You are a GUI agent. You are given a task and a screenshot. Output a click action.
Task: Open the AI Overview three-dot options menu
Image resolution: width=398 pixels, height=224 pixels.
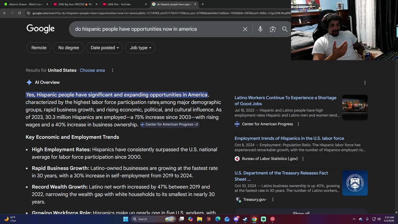coord(365,83)
